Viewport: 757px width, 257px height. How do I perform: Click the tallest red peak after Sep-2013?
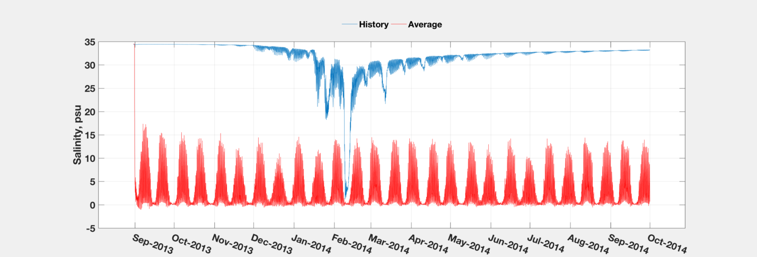144,125
